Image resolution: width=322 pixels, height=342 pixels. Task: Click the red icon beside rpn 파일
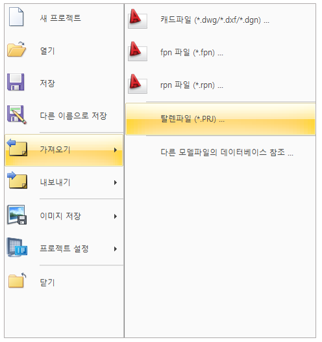click(138, 84)
